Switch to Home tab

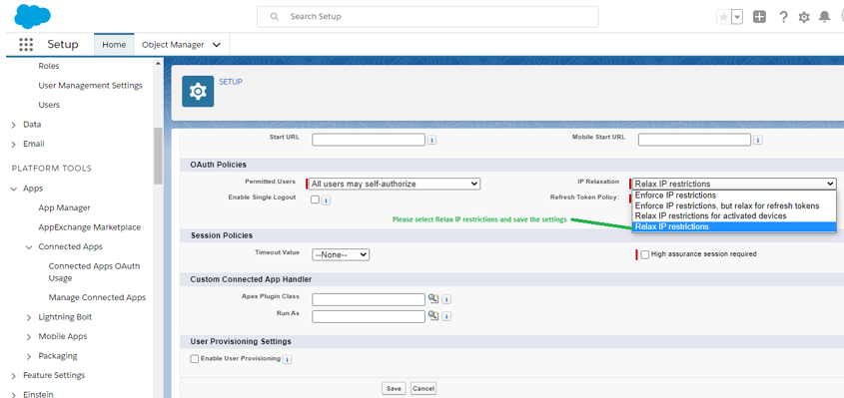[x=114, y=45]
